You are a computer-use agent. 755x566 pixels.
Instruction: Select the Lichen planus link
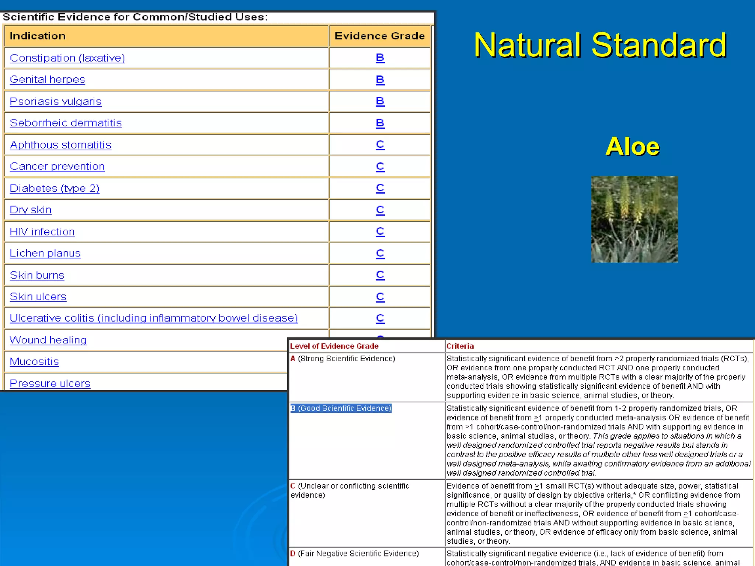(x=45, y=254)
